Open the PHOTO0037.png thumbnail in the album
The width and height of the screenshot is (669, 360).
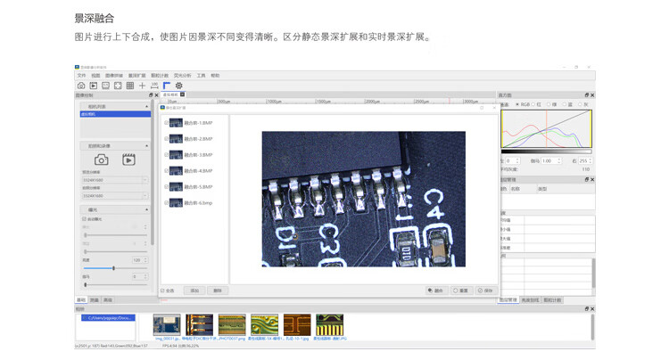(232, 324)
